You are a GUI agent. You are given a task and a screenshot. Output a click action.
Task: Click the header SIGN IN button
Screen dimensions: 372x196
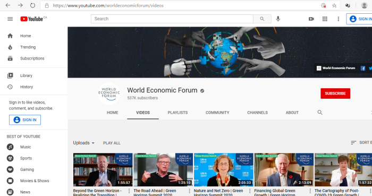(359, 19)
